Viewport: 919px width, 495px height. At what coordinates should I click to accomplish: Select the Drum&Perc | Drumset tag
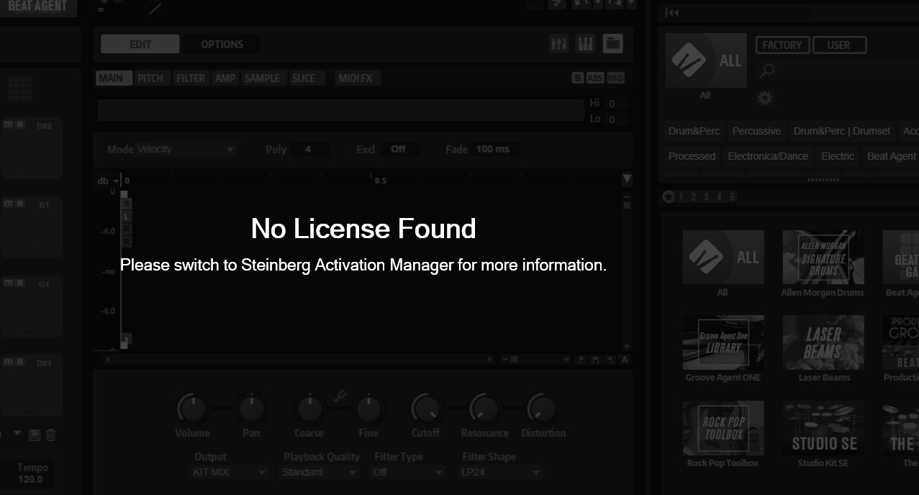pyautogui.click(x=842, y=131)
